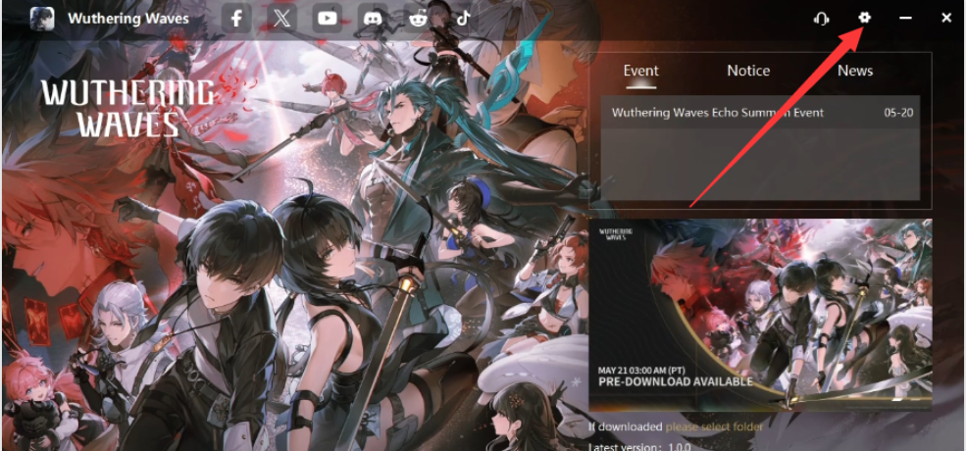Open Wuthering Waves Echo Summon Event entry
This screenshot has height=451, width=966.
pyautogui.click(x=761, y=113)
